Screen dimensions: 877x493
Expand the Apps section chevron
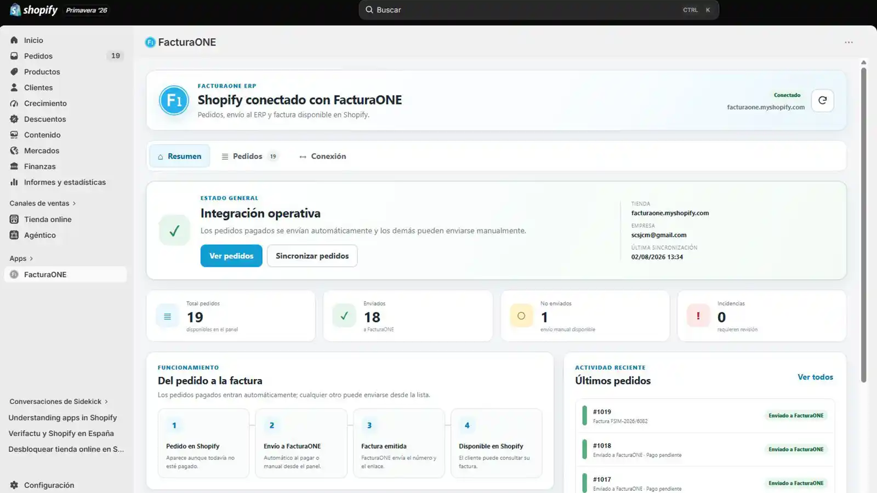click(x=31, y=259)
